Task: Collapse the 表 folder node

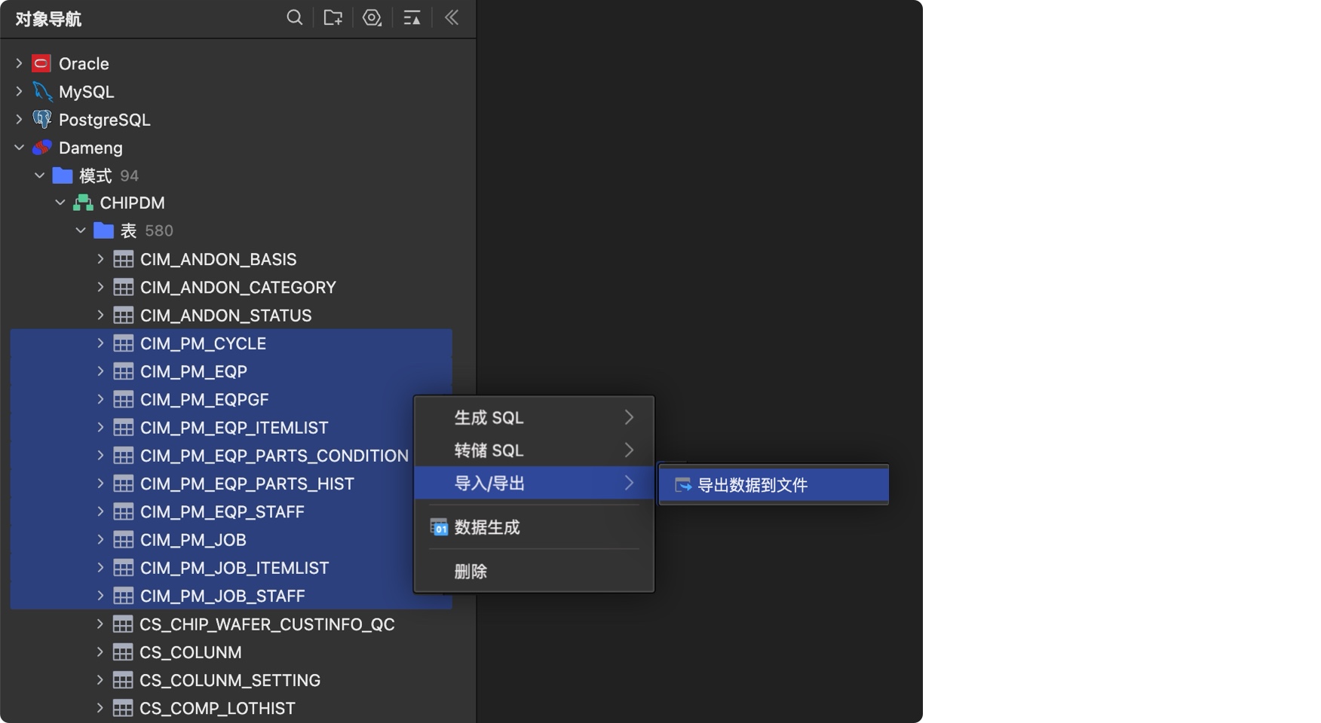Action: (x=81, y=230)
